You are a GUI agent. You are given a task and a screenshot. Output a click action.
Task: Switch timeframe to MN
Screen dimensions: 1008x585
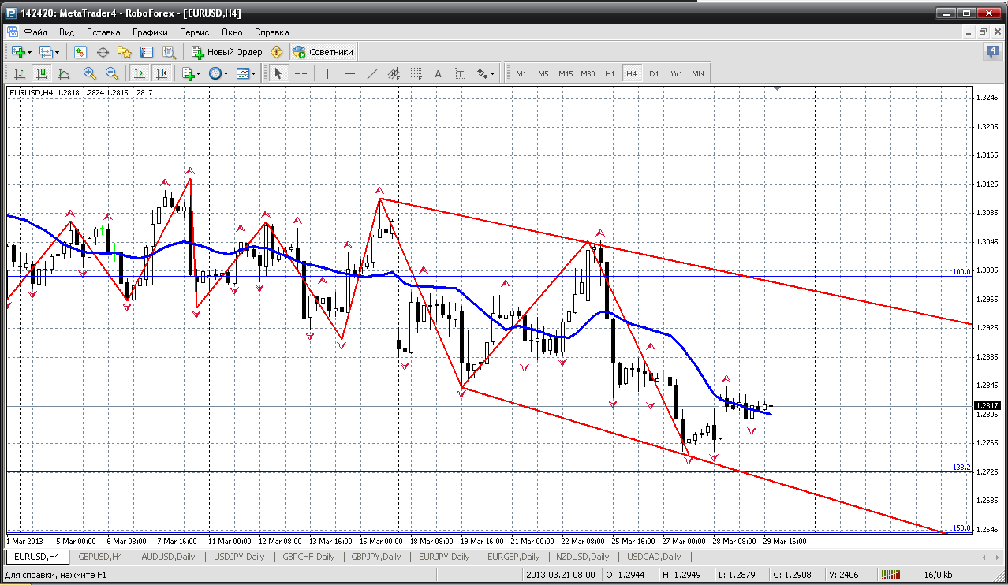[698, 73]
